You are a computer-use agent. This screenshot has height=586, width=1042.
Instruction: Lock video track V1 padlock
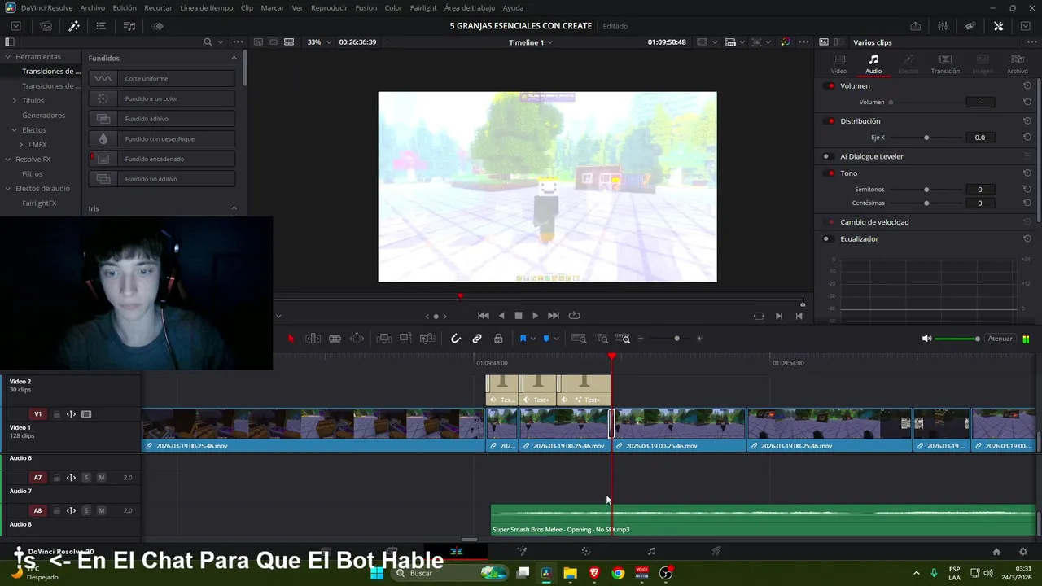[56, 414]
